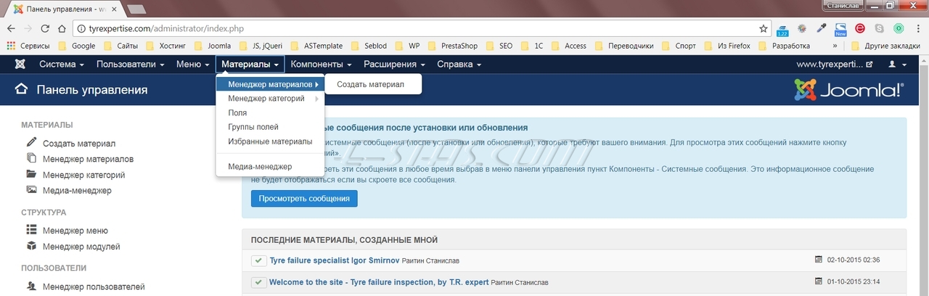Select Менеджер категорий in the dropdown menu

270,99
